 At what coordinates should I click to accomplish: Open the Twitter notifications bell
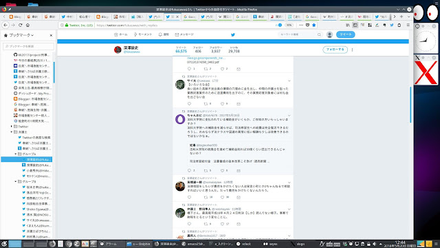point(164,34)
